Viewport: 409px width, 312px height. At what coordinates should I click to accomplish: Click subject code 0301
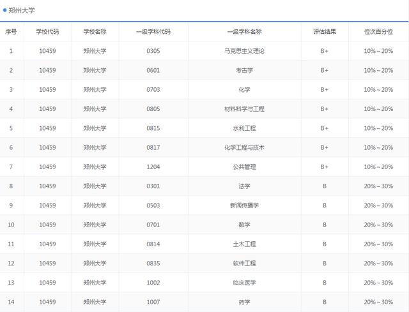(153, 186)
